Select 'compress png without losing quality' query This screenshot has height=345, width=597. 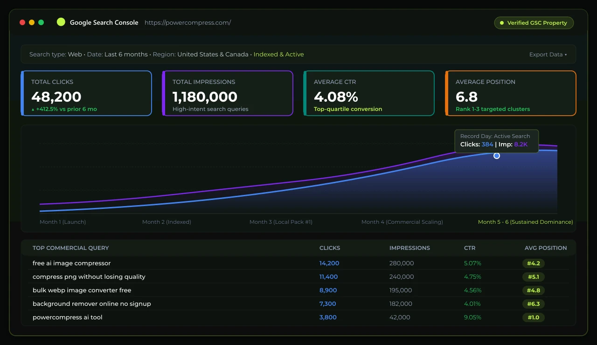click(89, 277)
